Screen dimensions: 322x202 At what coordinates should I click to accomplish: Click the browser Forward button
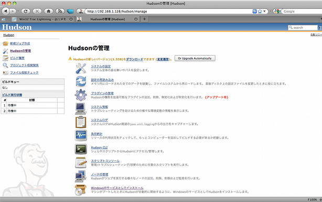coord(13,11)
